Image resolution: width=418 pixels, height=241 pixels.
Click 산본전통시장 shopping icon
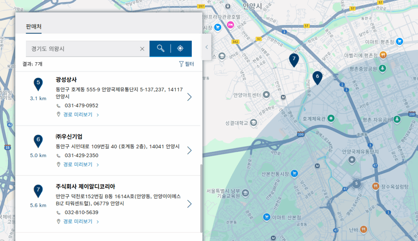[x=294, y=173]
